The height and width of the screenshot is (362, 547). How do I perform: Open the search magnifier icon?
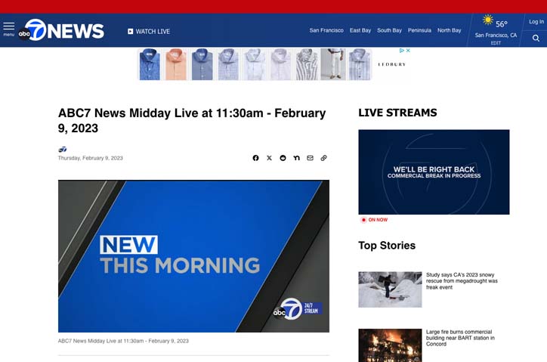click(x=536, y=38)
